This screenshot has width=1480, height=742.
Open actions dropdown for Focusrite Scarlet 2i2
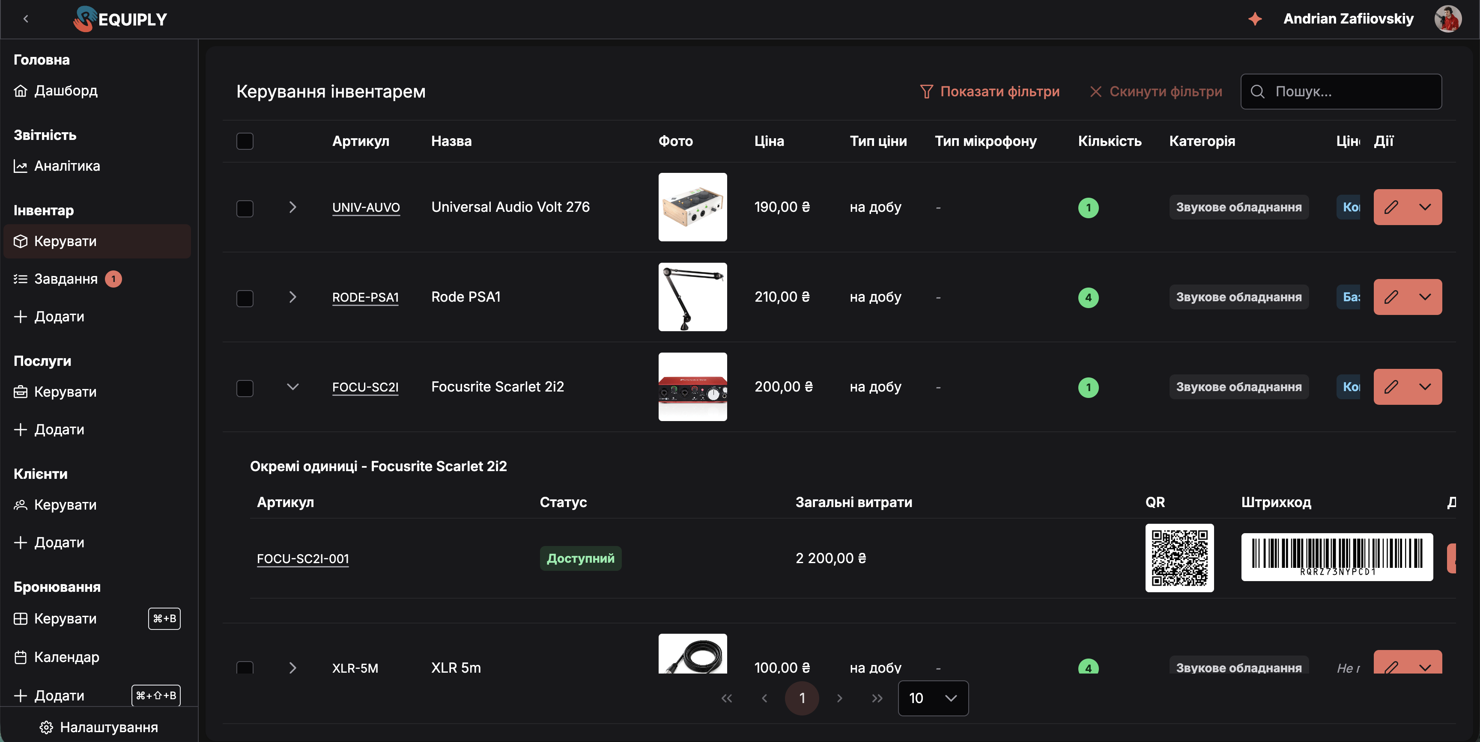pyautogui.click(x=1425, y=386)
